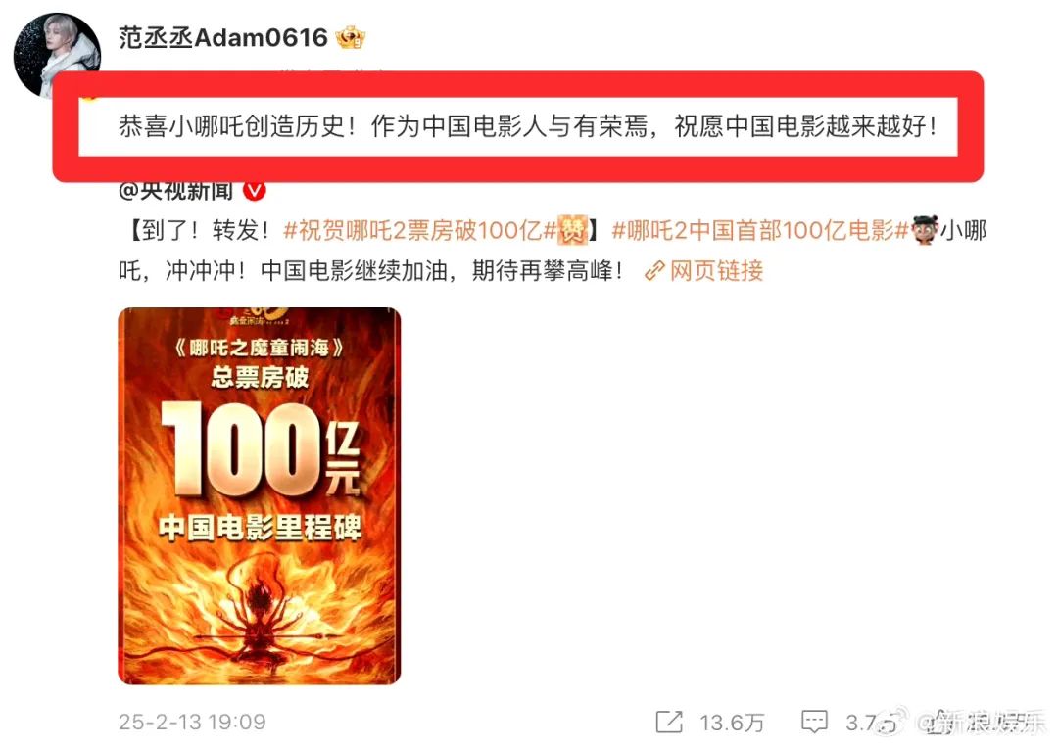Click the 25-2-13 19:09 timestamp

pyautogui.click(x=192, y=723)
